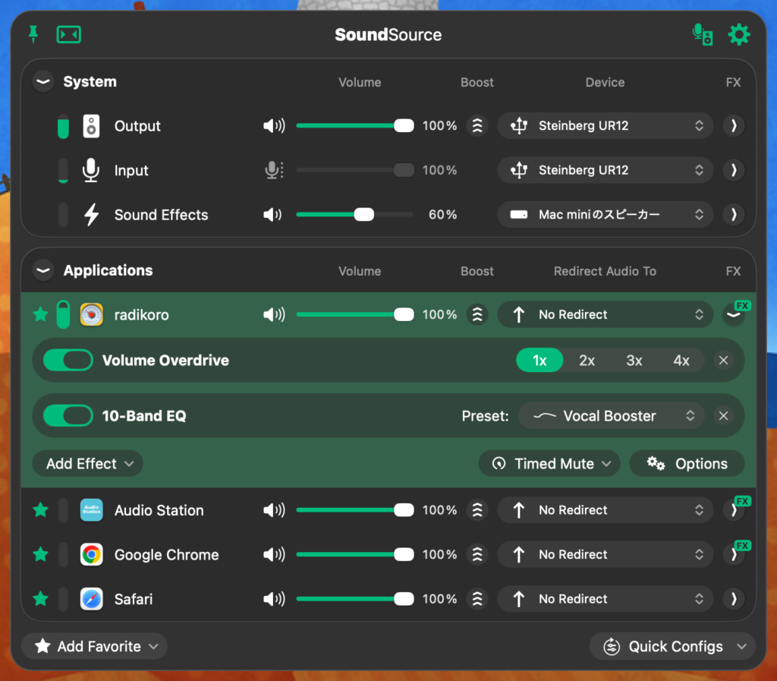This screenshot has height=681, width=777.
Task: Pin the SoundSource window
Action: (33, 34)
